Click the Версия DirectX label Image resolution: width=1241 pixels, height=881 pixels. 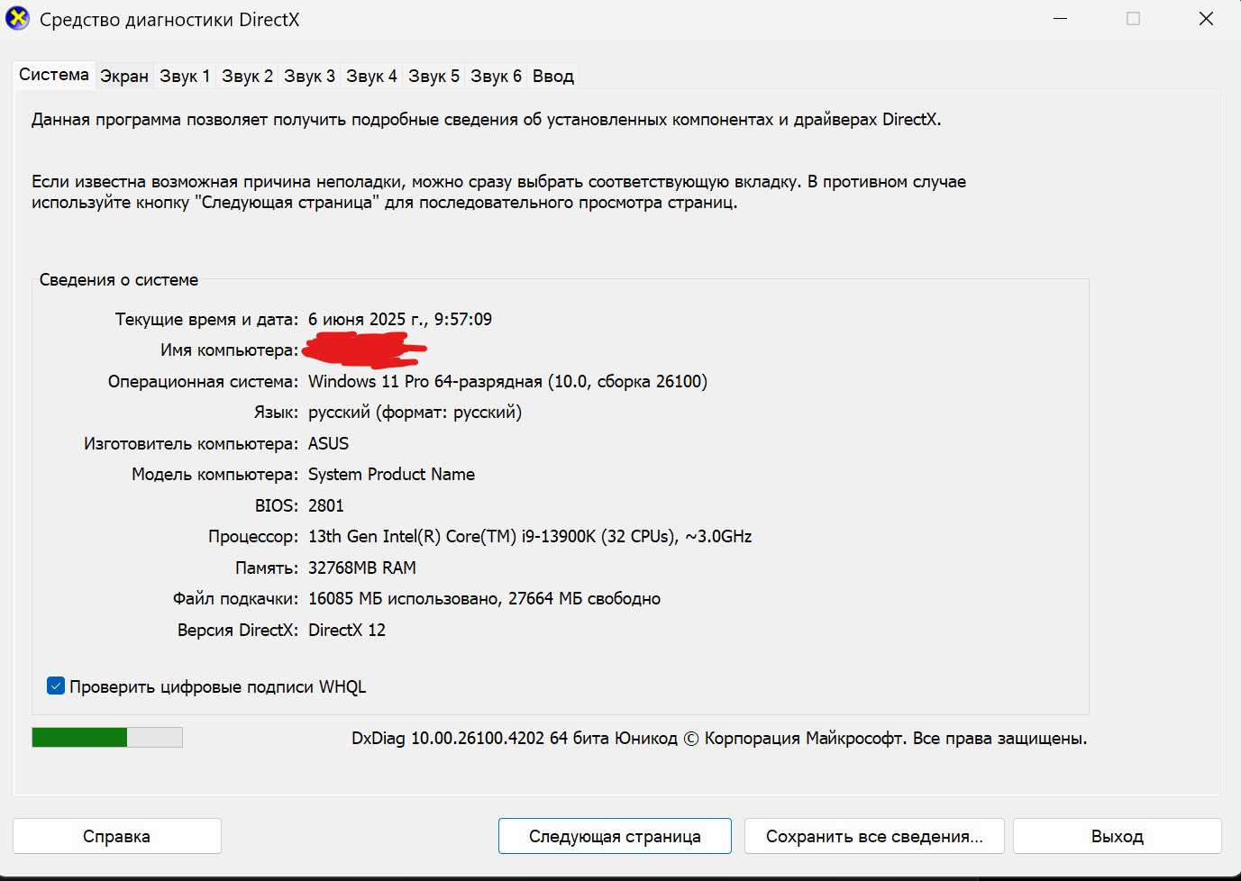point(238,630)
